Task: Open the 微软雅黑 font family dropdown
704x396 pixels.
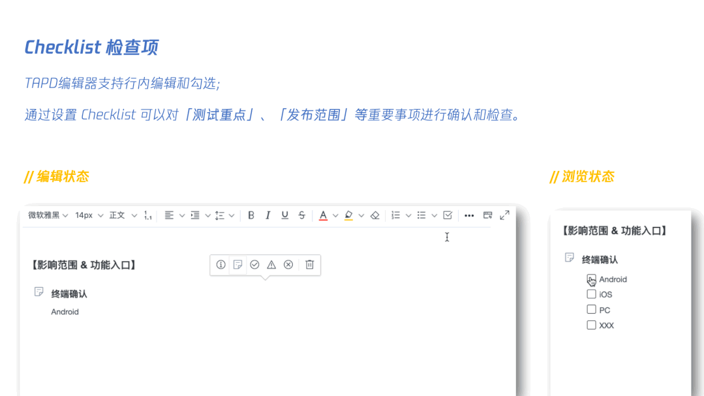Action: 46,215
